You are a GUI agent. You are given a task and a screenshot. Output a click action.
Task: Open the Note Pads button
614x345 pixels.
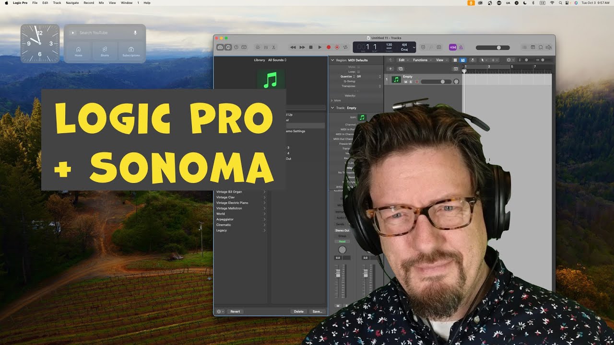click(533, 47)
